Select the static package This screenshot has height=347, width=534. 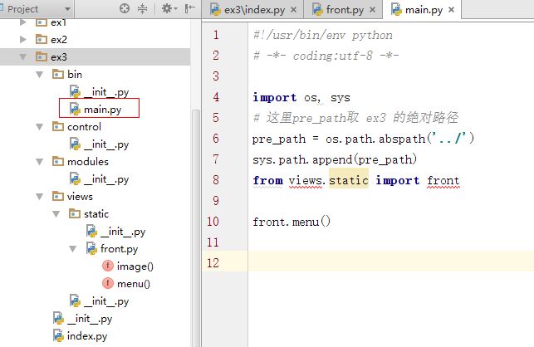pos(96,214)
